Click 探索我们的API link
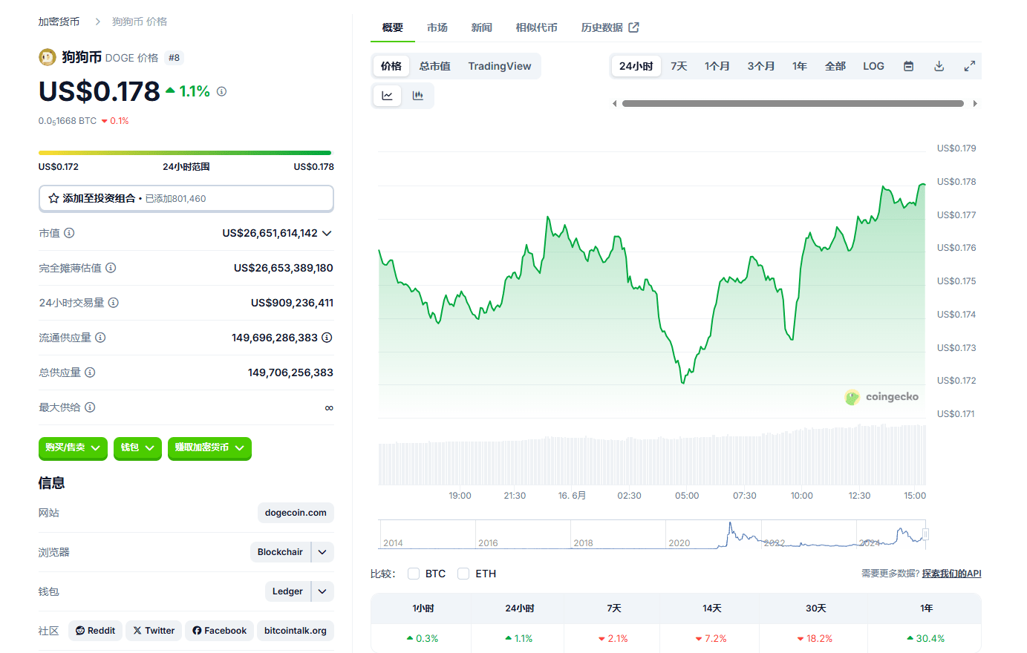1027x653 pixels. 951,574
